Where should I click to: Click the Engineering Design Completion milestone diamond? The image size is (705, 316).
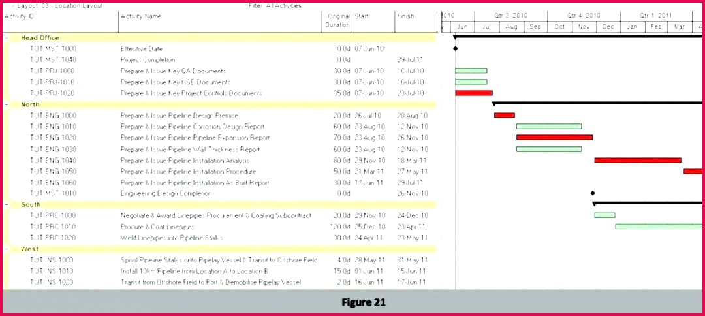[x=593, y=193]
